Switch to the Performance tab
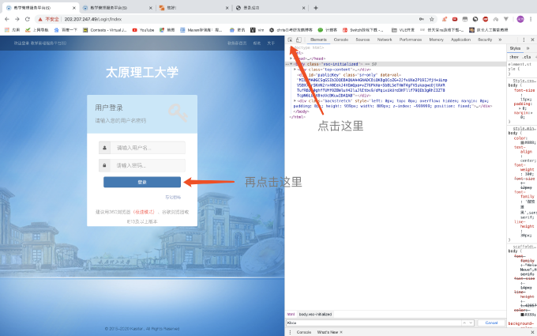The width and height of the screenshot is (537, 336). coord(411,40)
